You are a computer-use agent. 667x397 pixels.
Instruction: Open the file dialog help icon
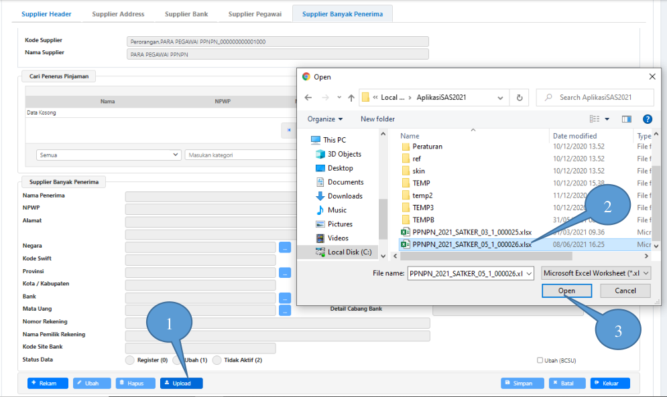(x=647, y=119)
